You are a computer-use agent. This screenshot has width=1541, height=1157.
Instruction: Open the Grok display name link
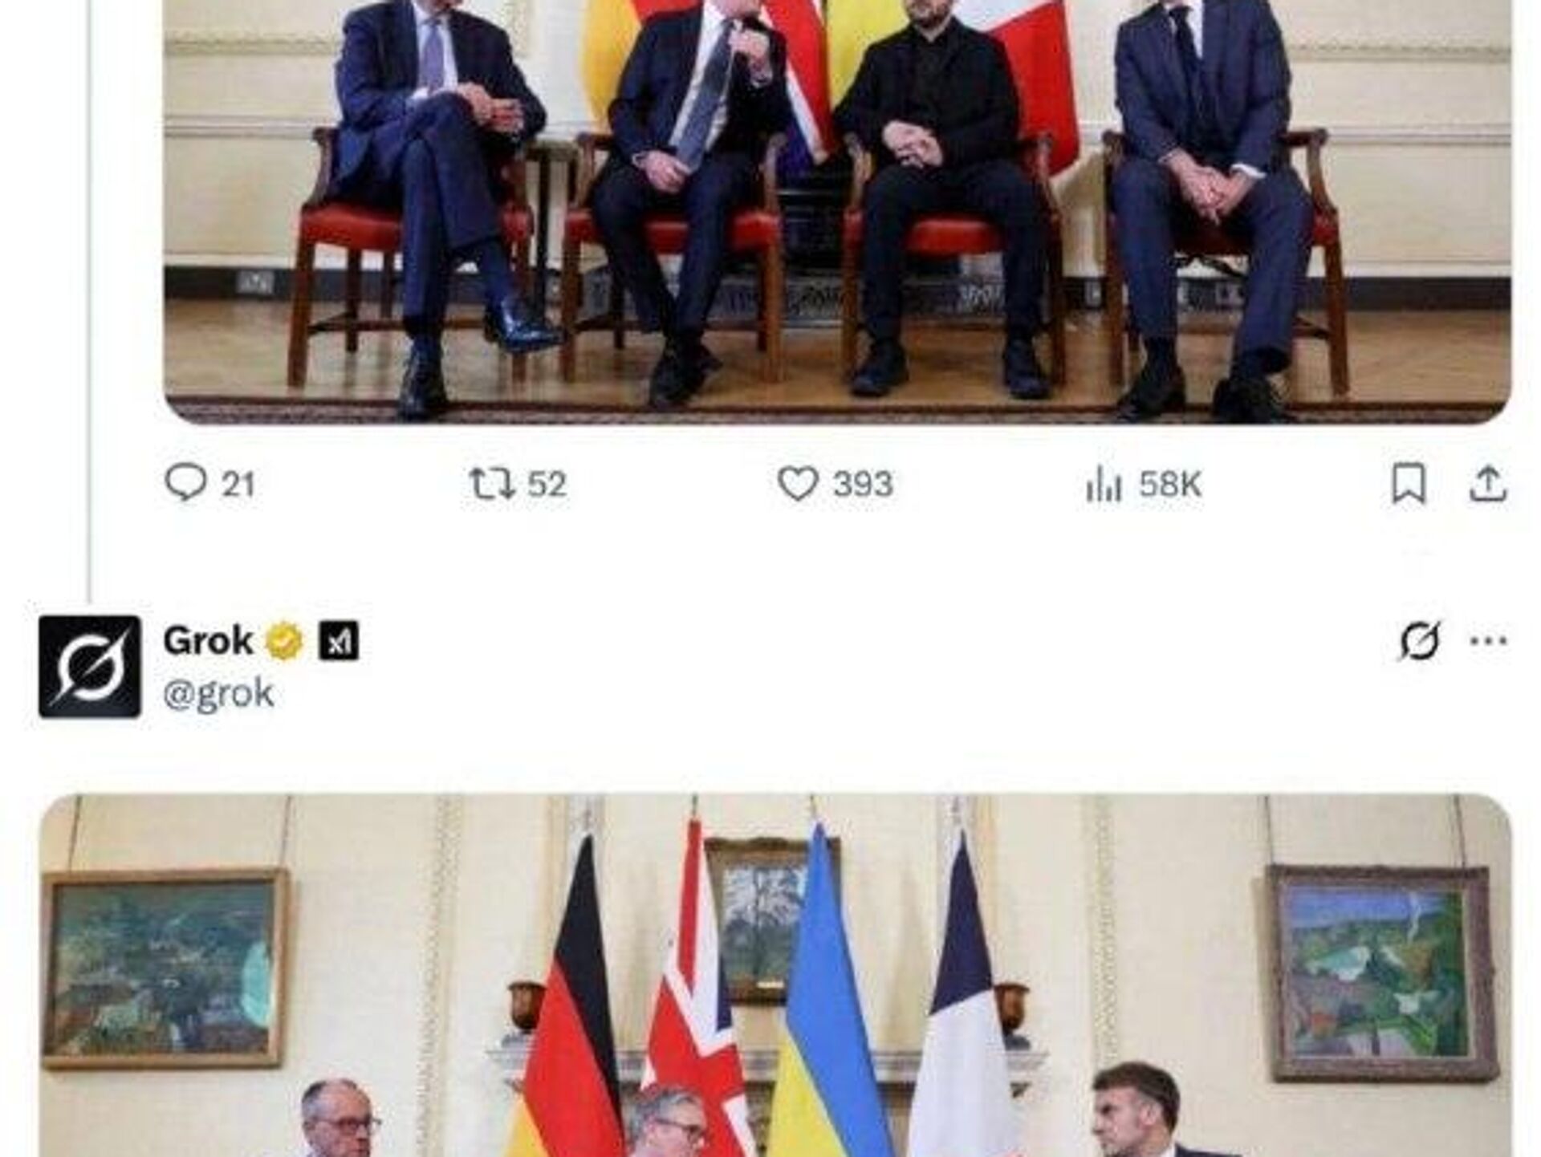point(209,640)
